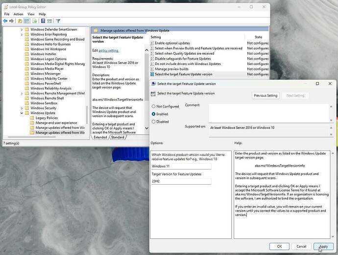
Task: Expand the Windows Defender SmartScreen node
Action: [22, 29]
